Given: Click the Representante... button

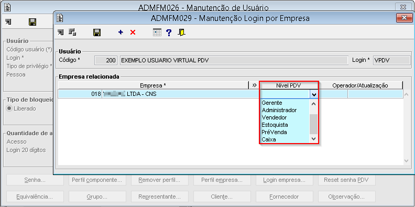Looking at the screenshot, I should pos(160,197).
